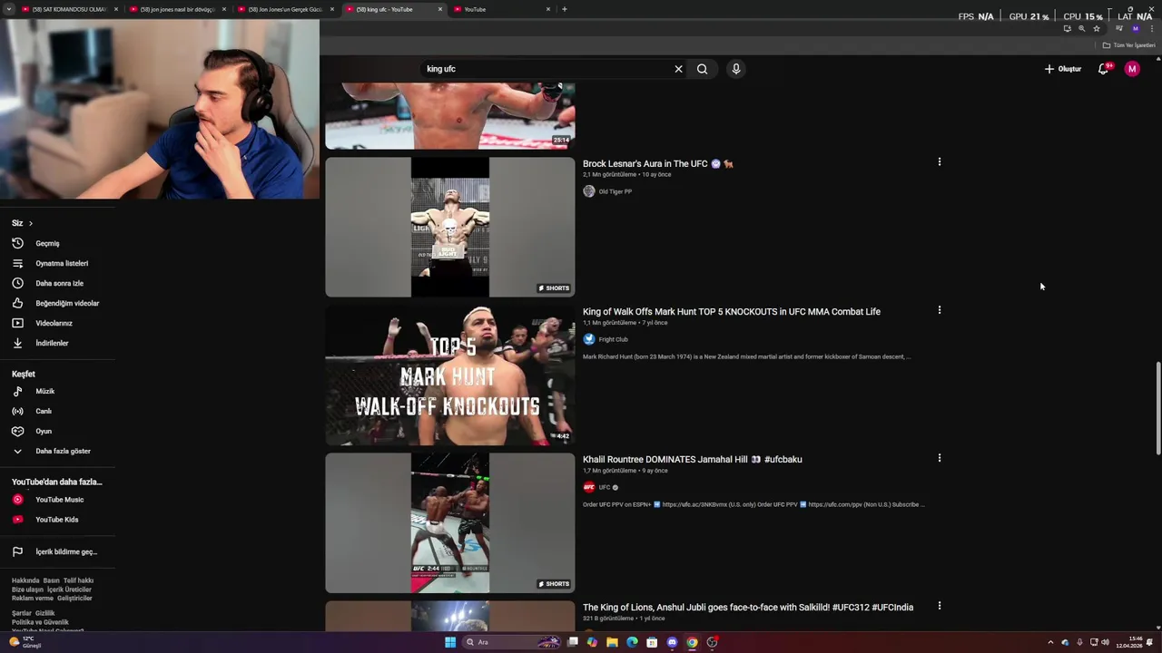This screenshot has width=1162, height=653.
Task: Open a new browser tab
Action: coord(565,9)
